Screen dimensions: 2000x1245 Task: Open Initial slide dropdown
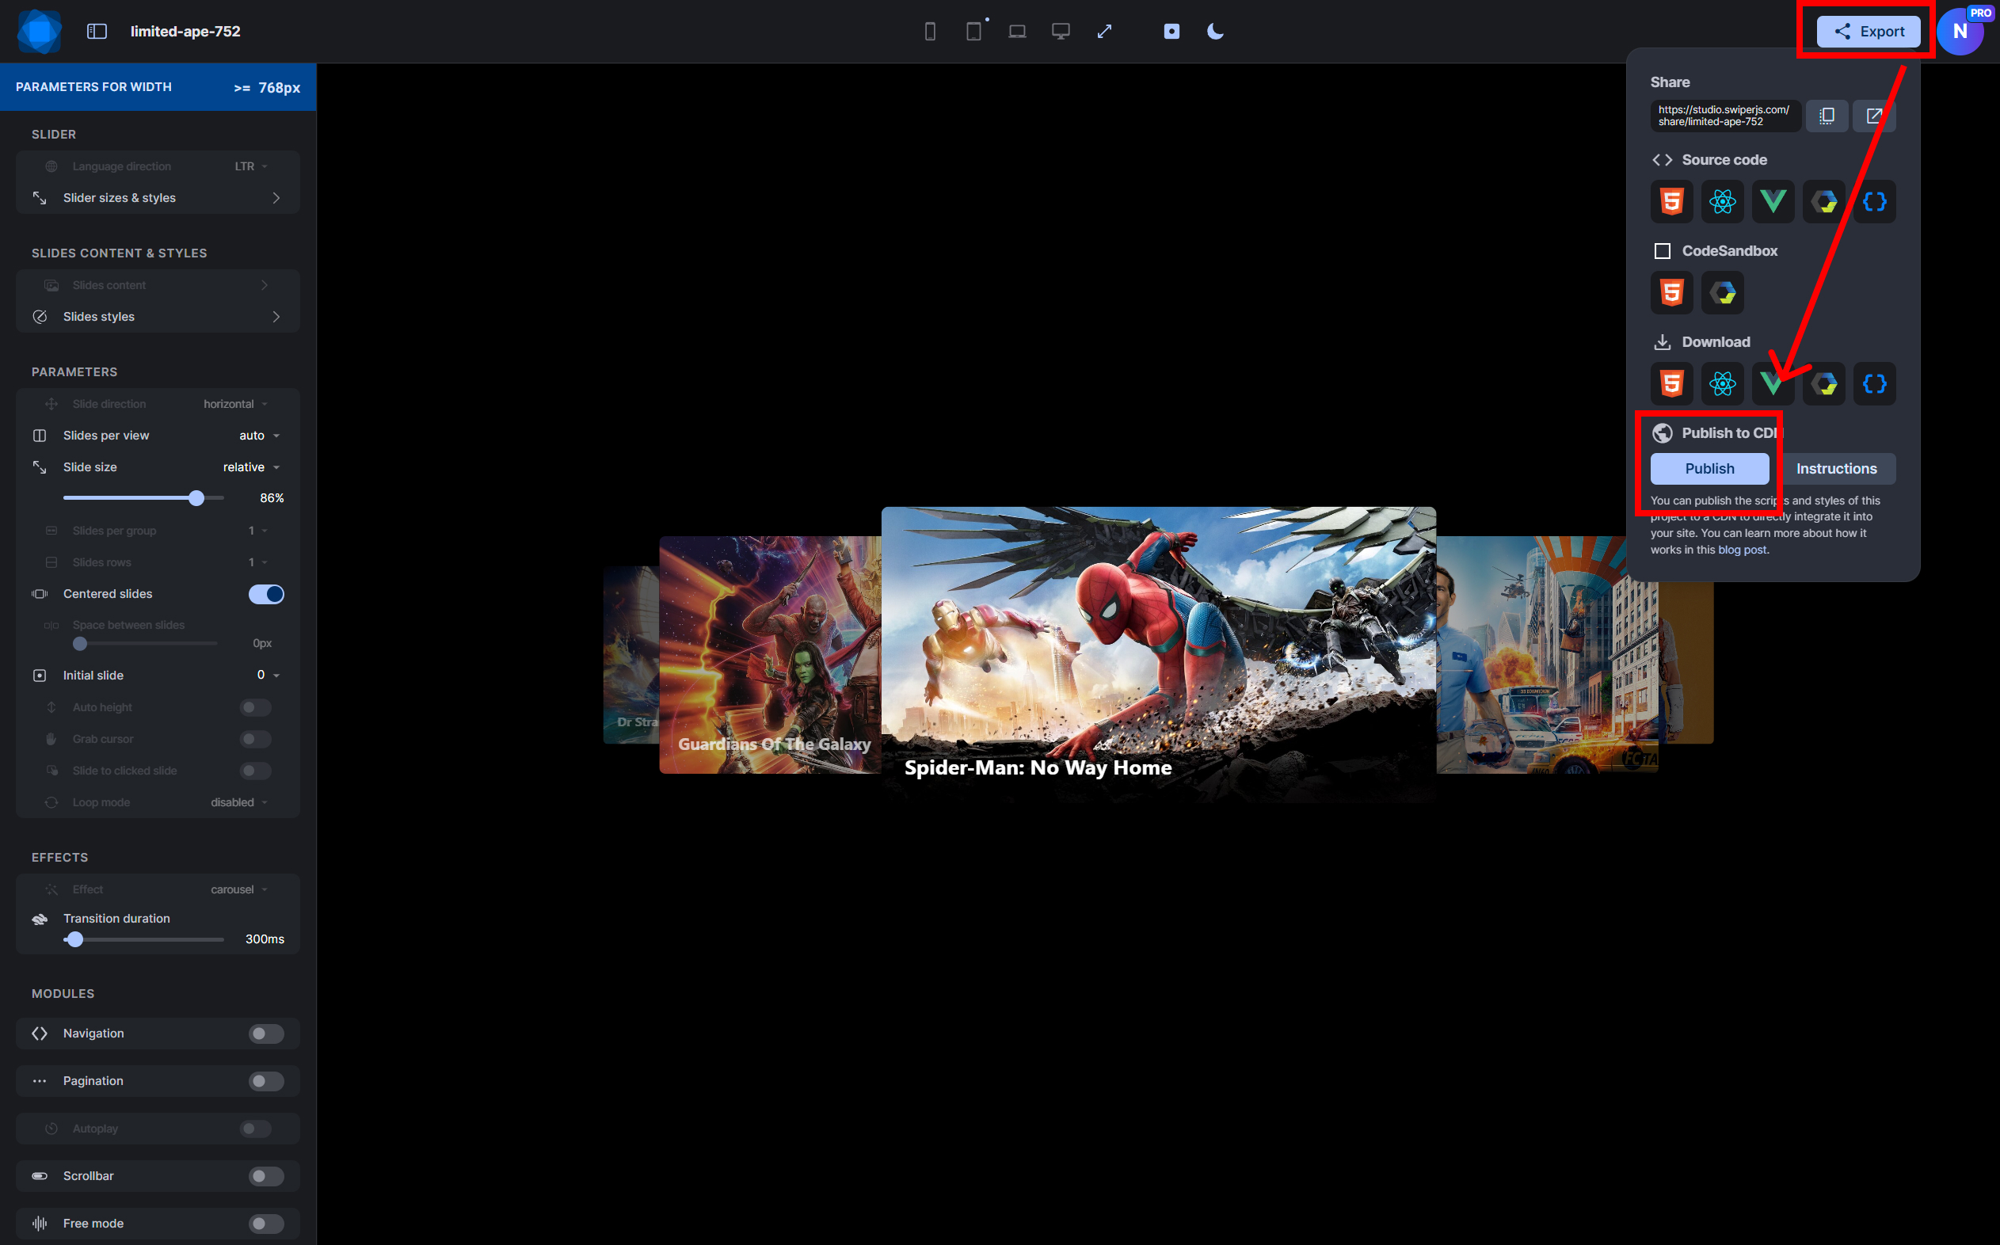[x=269, y=676]
